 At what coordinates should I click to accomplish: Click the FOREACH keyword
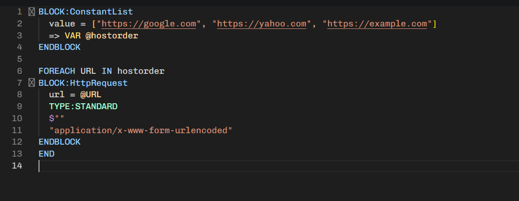click(57, 71)
